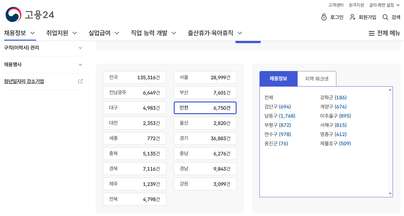The image size is (404, 216).
Task: Open the 취업지원 main menu
Action: [57, 33]
